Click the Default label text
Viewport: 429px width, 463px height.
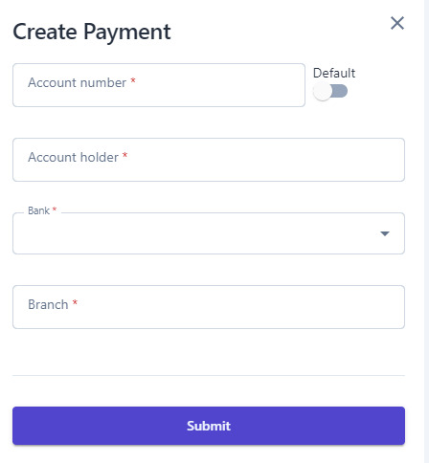334,73
